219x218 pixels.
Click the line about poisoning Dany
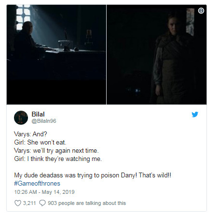click(x=93, y=175)
